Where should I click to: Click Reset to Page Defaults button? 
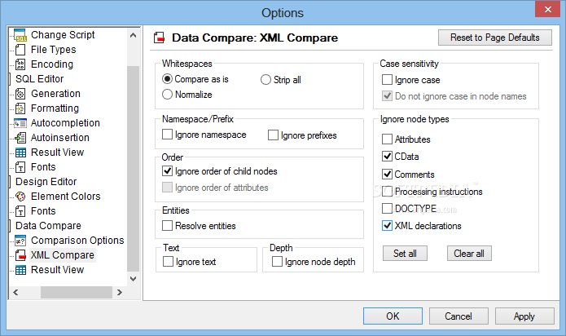pos(495,38)
